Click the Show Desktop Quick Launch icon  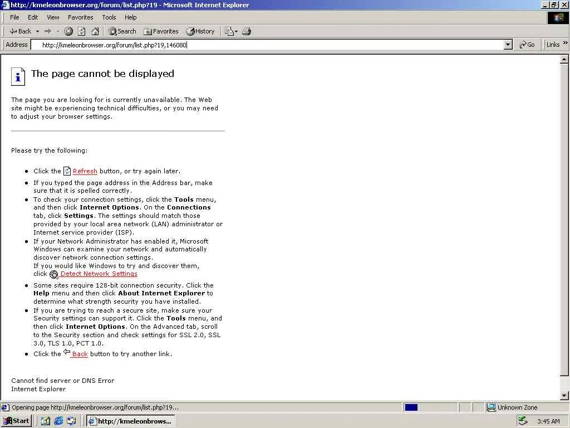click(x=46, y=421)
